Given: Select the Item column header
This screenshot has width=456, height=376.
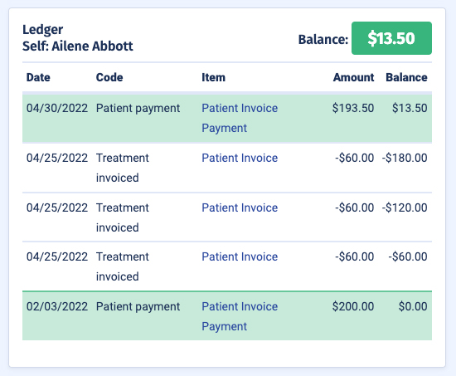Looking at the screenshot, I should [x=213, y=77].
